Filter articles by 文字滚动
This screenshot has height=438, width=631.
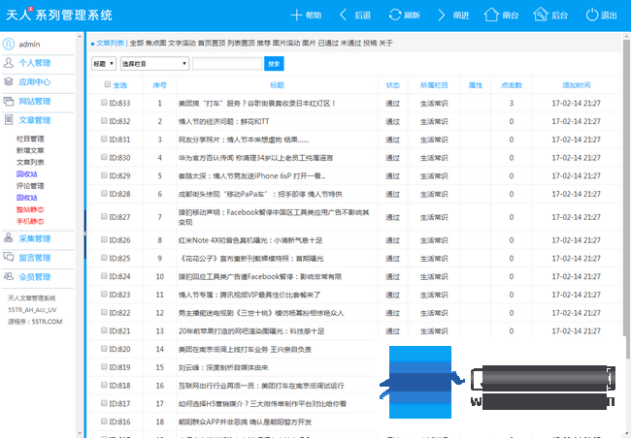coord(182,43)
